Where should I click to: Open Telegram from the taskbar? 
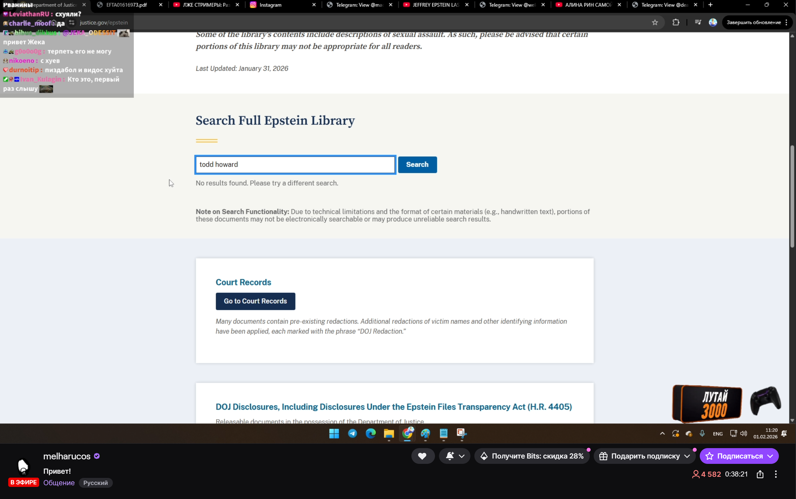click(353, 433)
